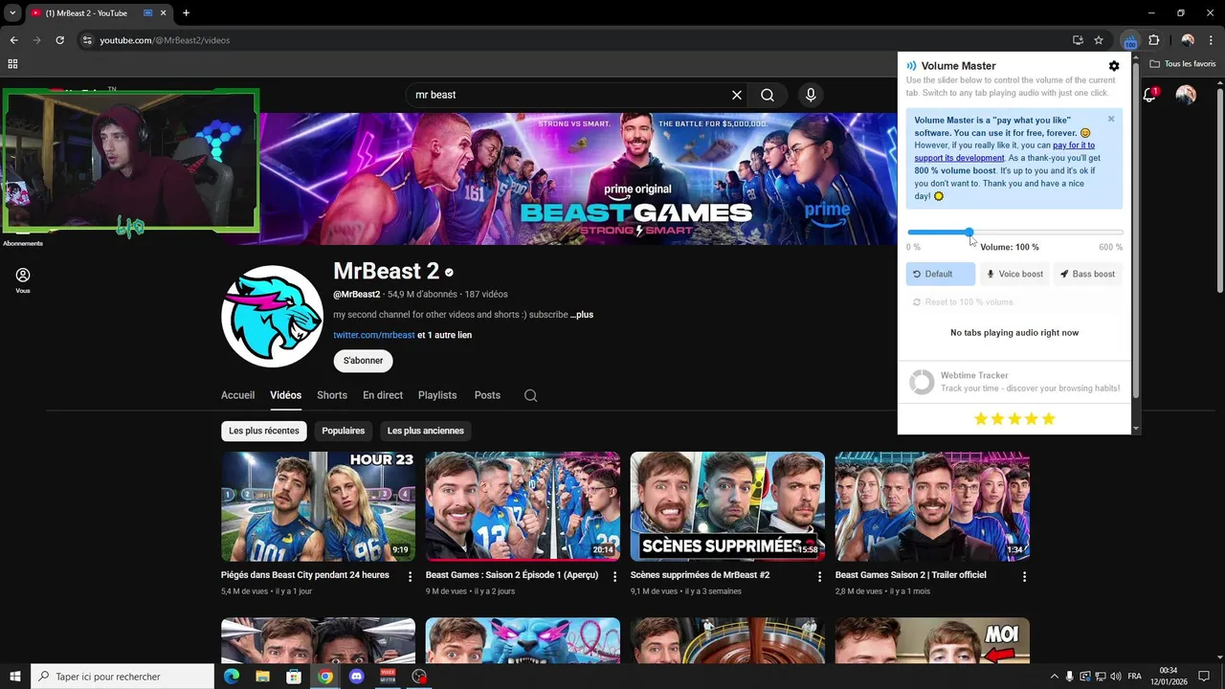Click the YouTube search magnifier button
This screenshot has height=689, width=1225.
[x=768, y=95]
